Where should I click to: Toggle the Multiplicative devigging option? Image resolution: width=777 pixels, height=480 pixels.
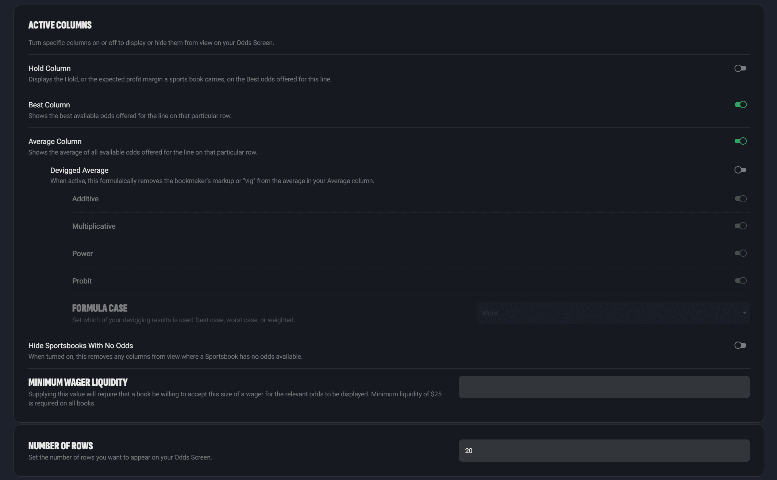(741, 226)
